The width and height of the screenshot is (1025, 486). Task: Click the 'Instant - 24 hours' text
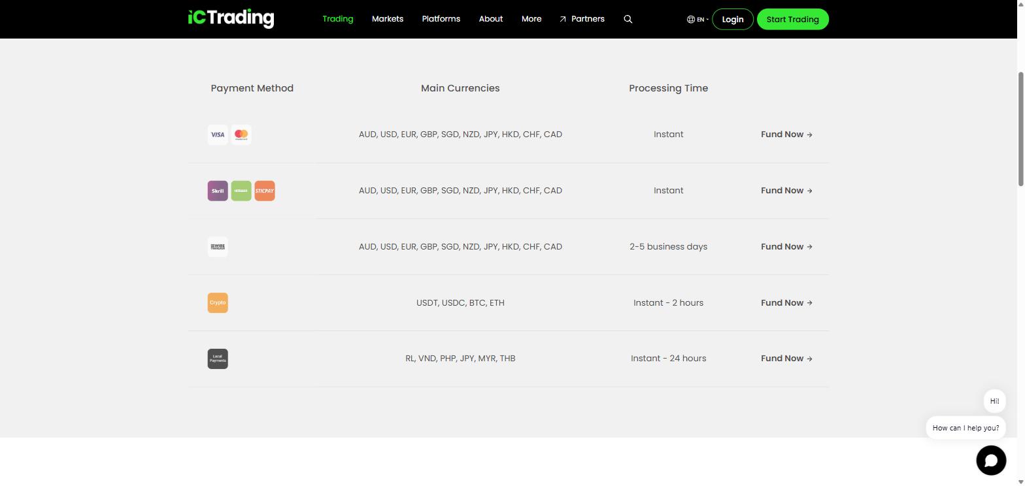coord(669,359)
